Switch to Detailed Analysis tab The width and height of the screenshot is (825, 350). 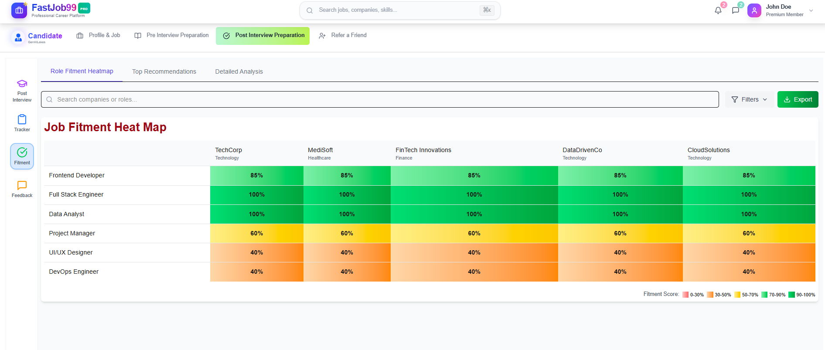point(239,71)
